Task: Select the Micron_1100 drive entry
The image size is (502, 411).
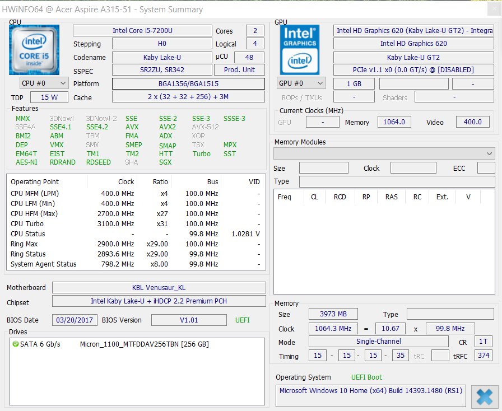Action: pyautogui.click(x=144, y=344)
